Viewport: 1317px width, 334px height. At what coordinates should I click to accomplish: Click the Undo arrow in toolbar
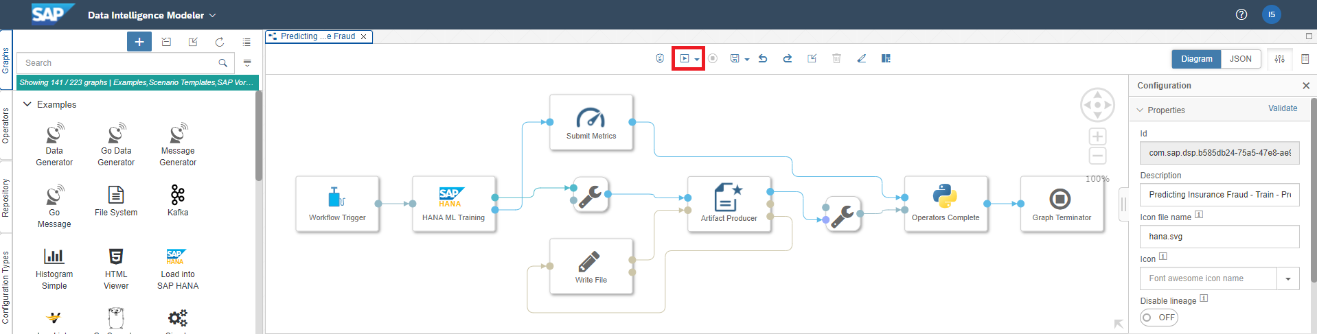tap(763, 59)
